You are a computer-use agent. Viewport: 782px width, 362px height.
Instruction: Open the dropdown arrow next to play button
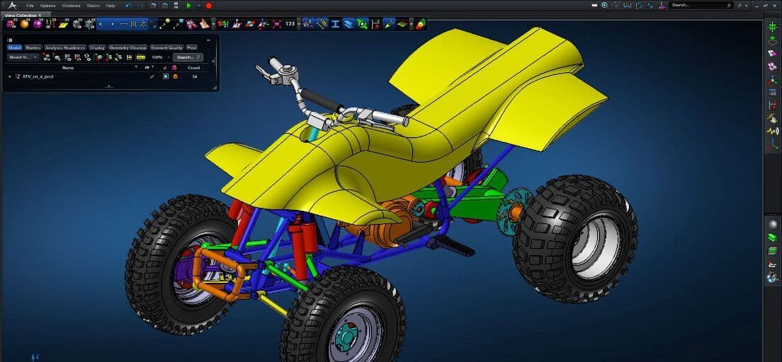[x=198, y=5]
